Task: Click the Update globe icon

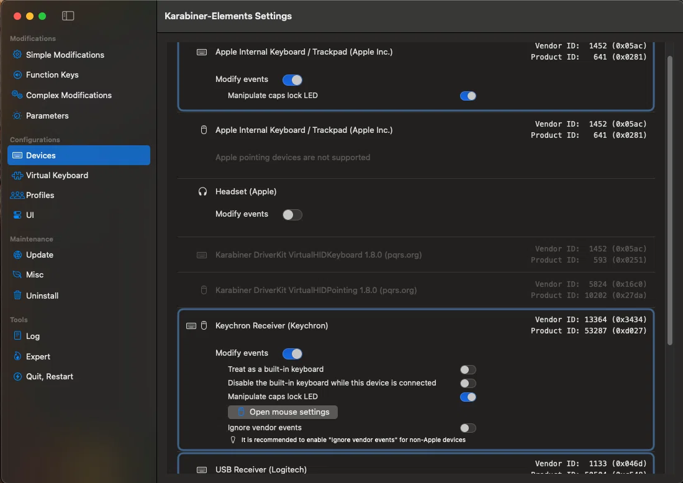Action: tap(17, 255)
